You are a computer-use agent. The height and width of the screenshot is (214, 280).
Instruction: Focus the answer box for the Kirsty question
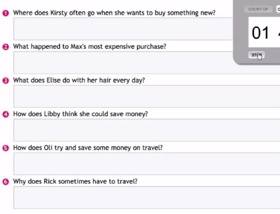tap(123, 29)
